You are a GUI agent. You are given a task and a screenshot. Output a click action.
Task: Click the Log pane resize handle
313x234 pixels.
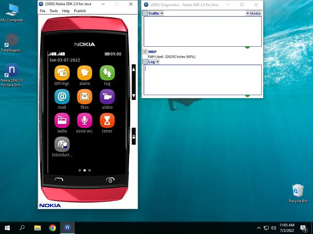[247, 96]
